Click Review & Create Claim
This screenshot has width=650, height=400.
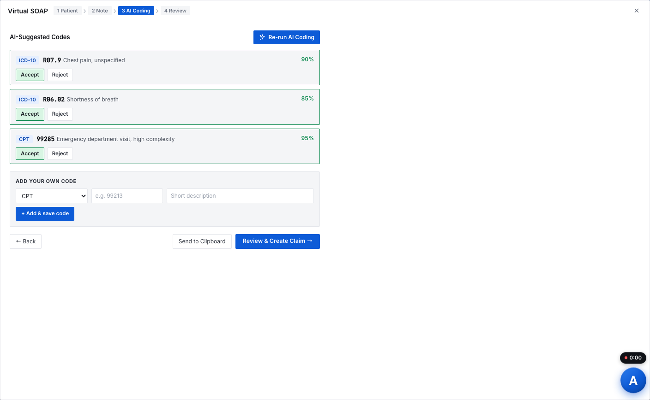(x=277, y=241)
